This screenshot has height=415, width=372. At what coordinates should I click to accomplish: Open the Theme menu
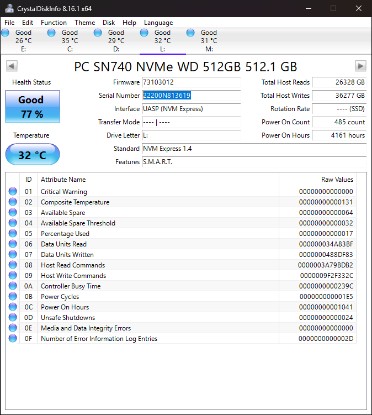click(x=84, y=23)
